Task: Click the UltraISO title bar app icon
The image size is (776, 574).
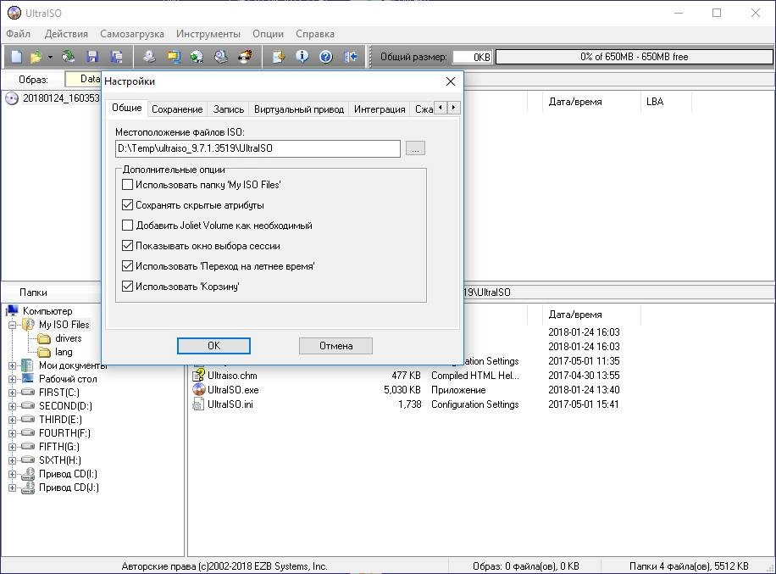Action: [x=14, y=13]
